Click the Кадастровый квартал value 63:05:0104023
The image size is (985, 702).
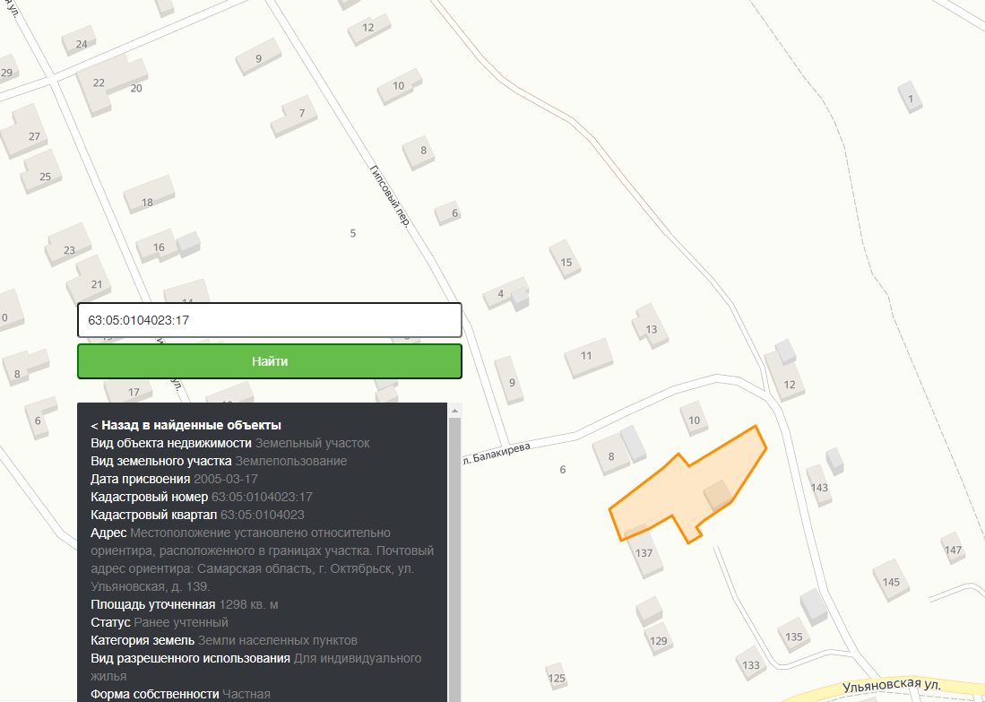coord(262,516)
